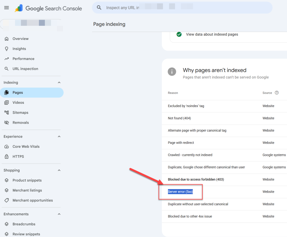Open Blocked due to other 4xx issue row

(224, 217)
